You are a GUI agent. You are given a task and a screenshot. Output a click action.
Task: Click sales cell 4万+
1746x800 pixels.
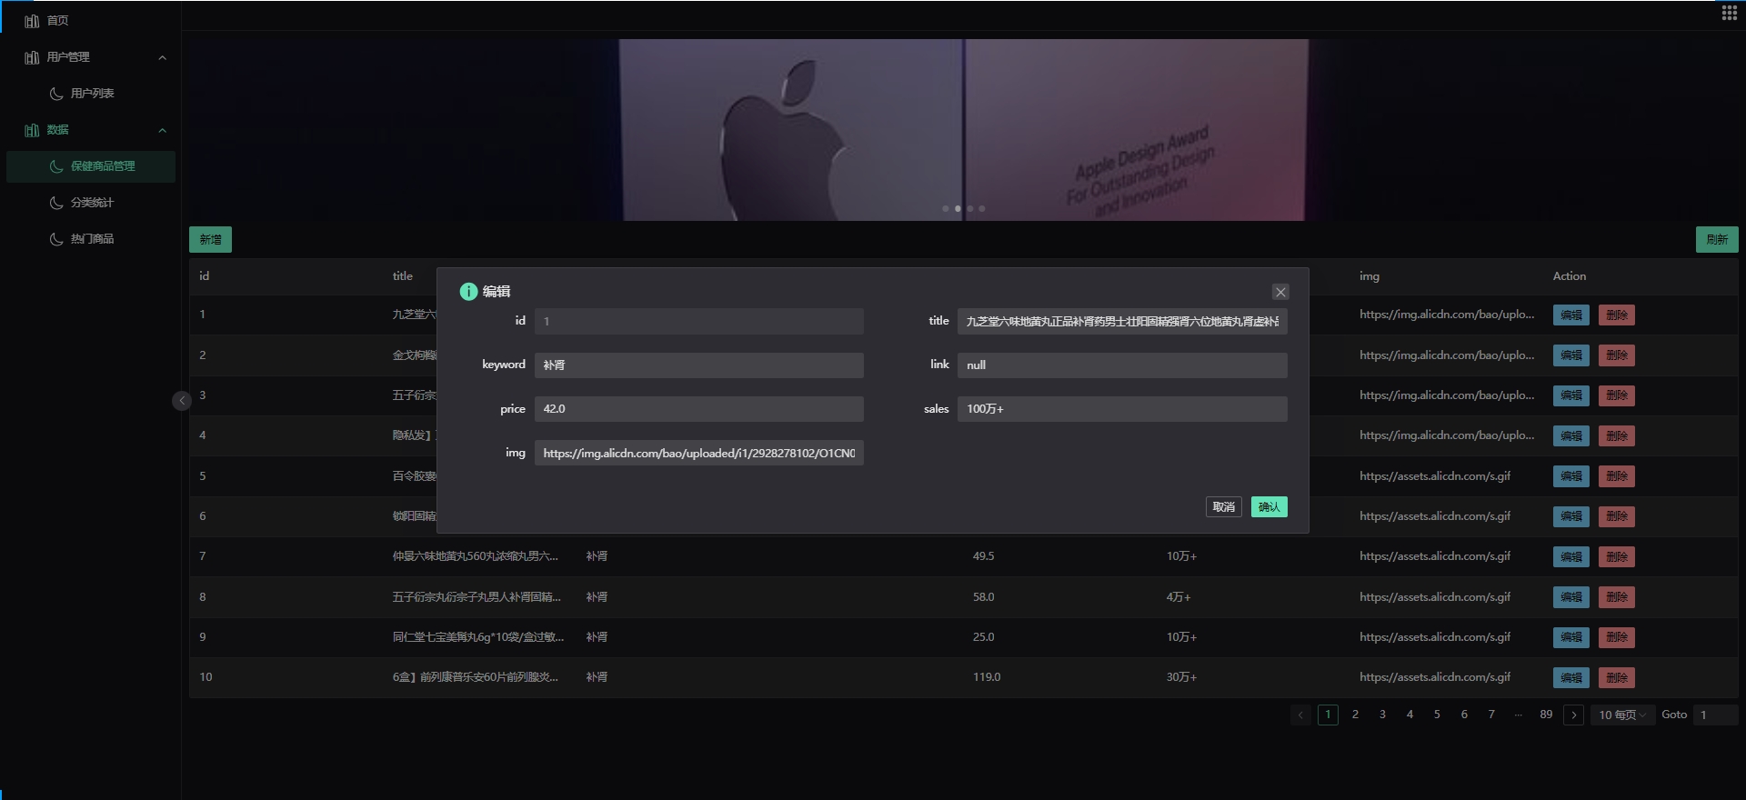click(1178, 597)
